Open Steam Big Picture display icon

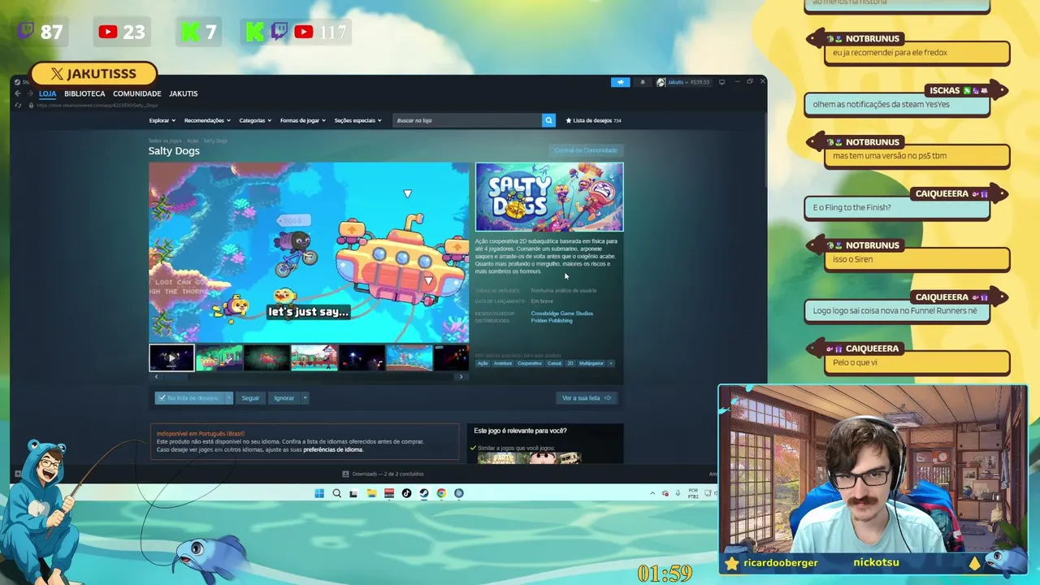pyautogui.click(x=721, y=82)
